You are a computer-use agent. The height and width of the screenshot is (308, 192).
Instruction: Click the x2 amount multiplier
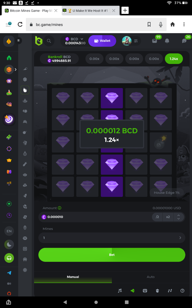[168, 217]
